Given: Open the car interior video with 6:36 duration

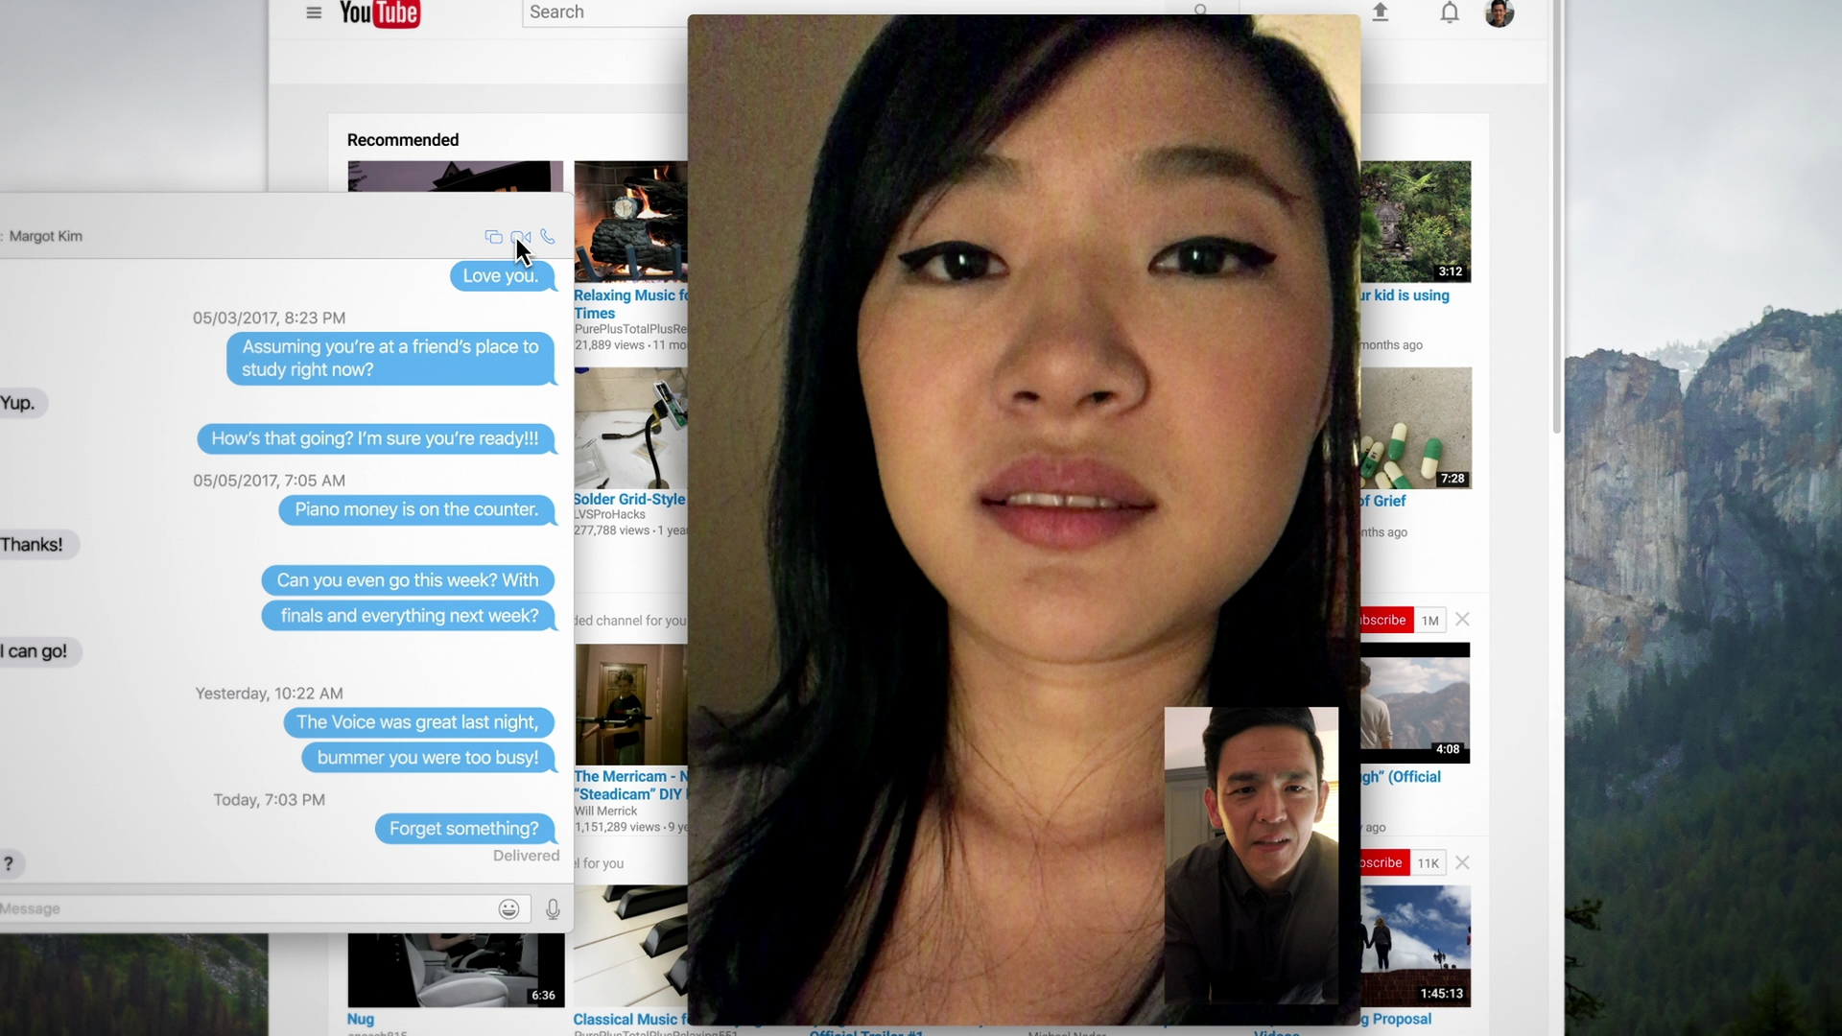Looking at the screenshot, I should pyautogui.click(x=456, y=969).
